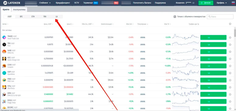The width and height of the screenshot is (236, 111).
Task: Add TRADE/USDT to favorites star
Action: [230, 37]
